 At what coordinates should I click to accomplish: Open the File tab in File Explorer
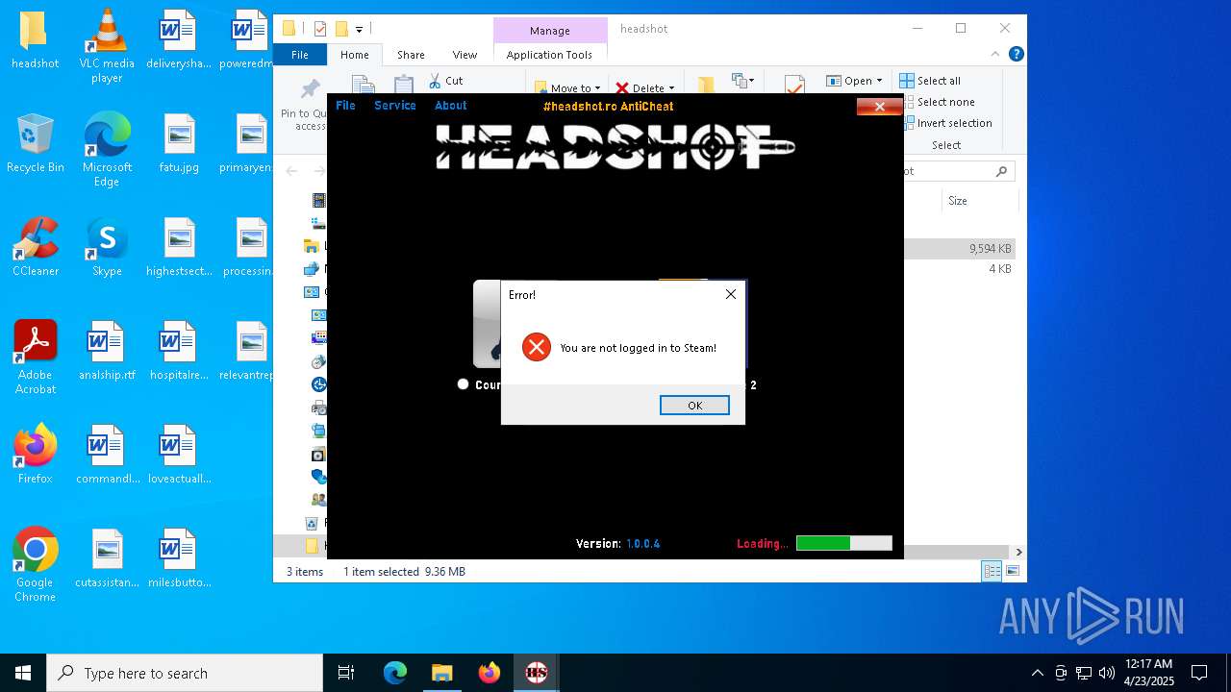pyautogui.click(x=300, y=55)
